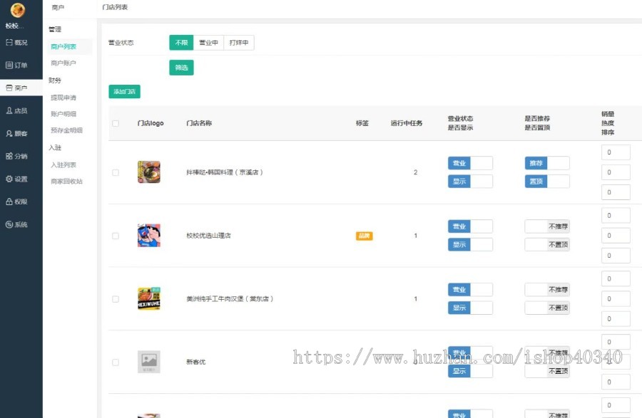Click the 添加门店 add store button
The width and height of the screenshot is (642, 418).
tap(124, 92)
